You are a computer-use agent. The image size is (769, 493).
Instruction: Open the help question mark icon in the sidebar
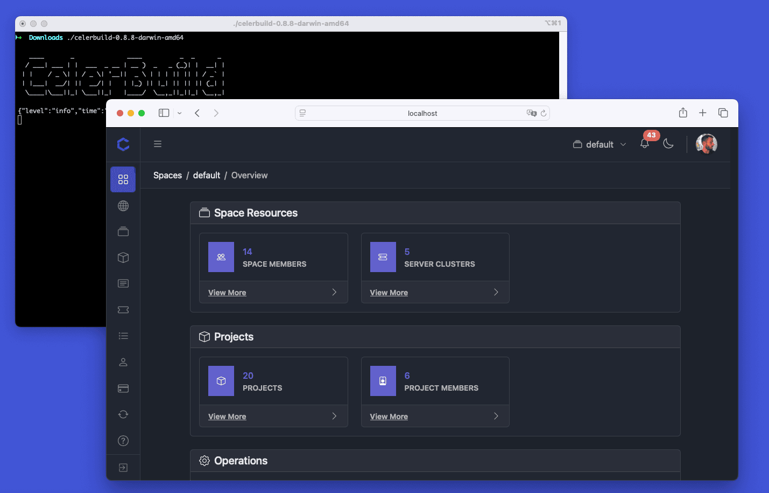(123, 441)
